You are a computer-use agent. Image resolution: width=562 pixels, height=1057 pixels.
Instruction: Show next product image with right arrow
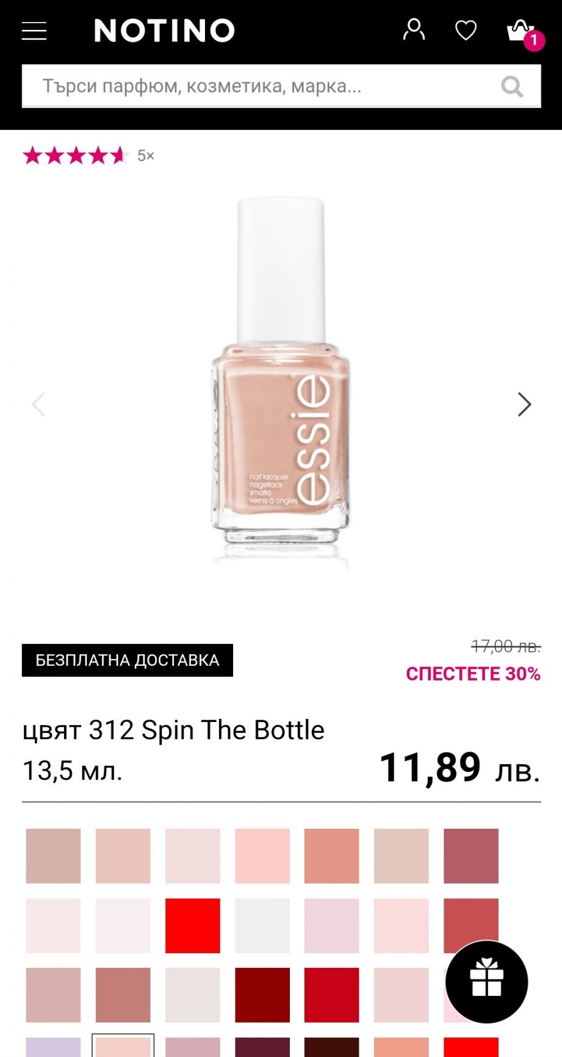524,404
